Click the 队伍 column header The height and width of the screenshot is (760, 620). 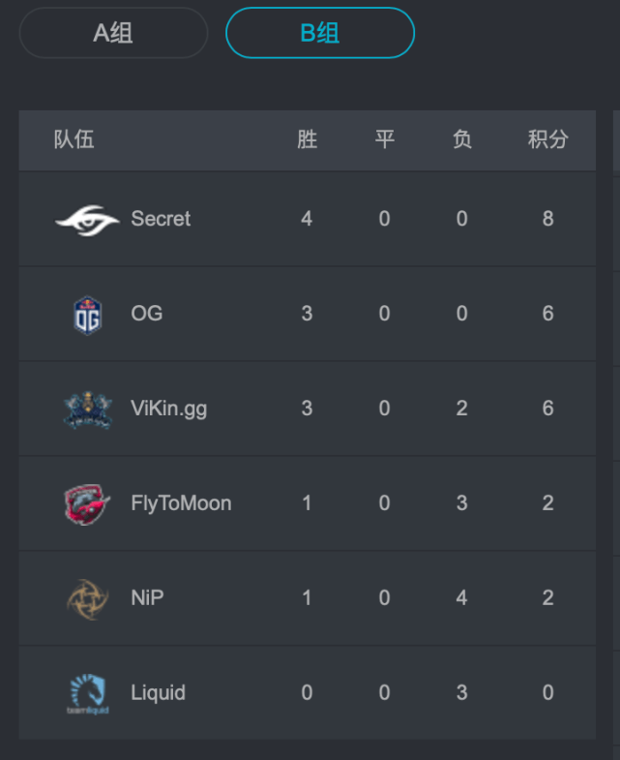74,139
